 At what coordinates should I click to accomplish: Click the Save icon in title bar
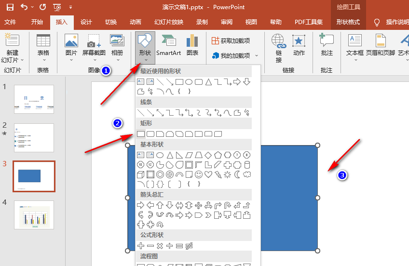coord(10,7)
